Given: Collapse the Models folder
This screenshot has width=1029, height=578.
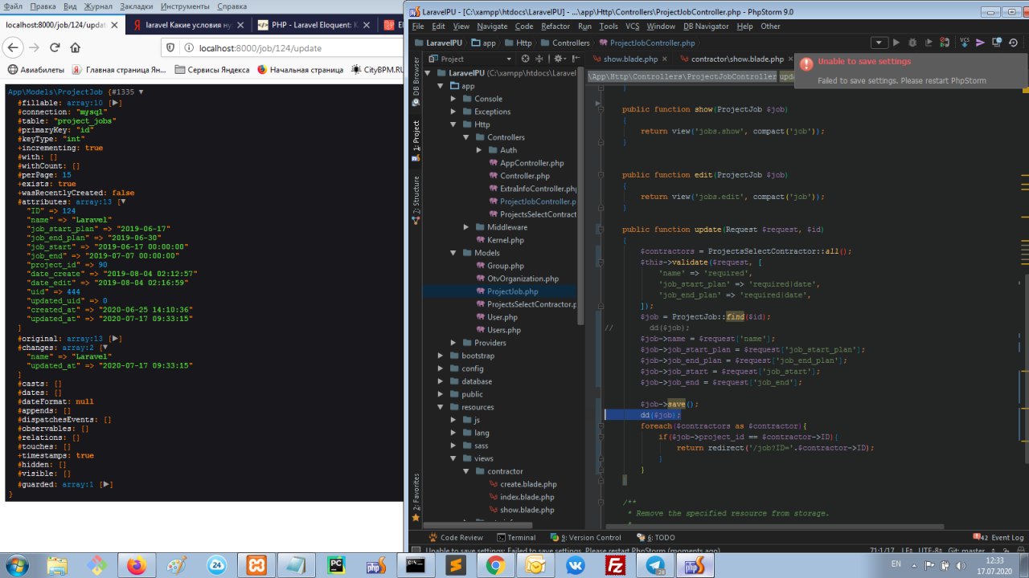Looking at the screenshot, I should [453, 253].
